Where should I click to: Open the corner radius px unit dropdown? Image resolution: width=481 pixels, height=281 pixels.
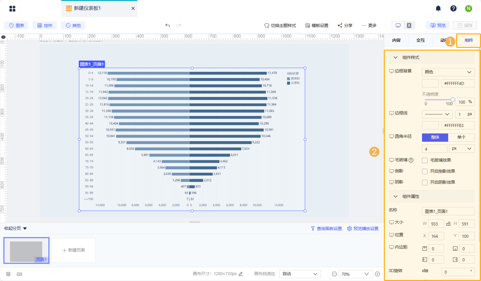[x=462, y=149]
